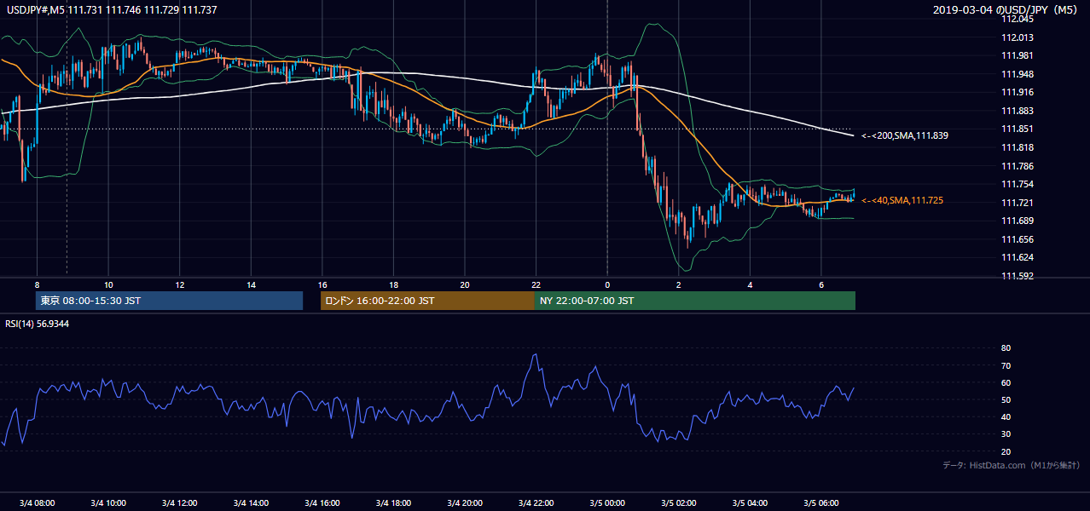The image size is (1090, 511).
Task: Click the 3/4 08:00 date label
Action: (37, 502)
